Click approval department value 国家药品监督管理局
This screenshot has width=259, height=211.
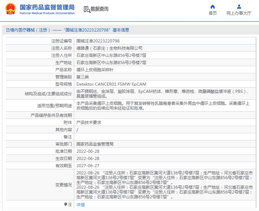(95, 144)
